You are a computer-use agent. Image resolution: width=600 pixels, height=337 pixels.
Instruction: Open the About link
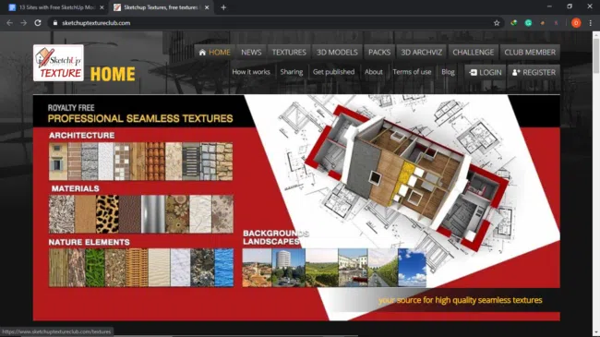point(374,72)
